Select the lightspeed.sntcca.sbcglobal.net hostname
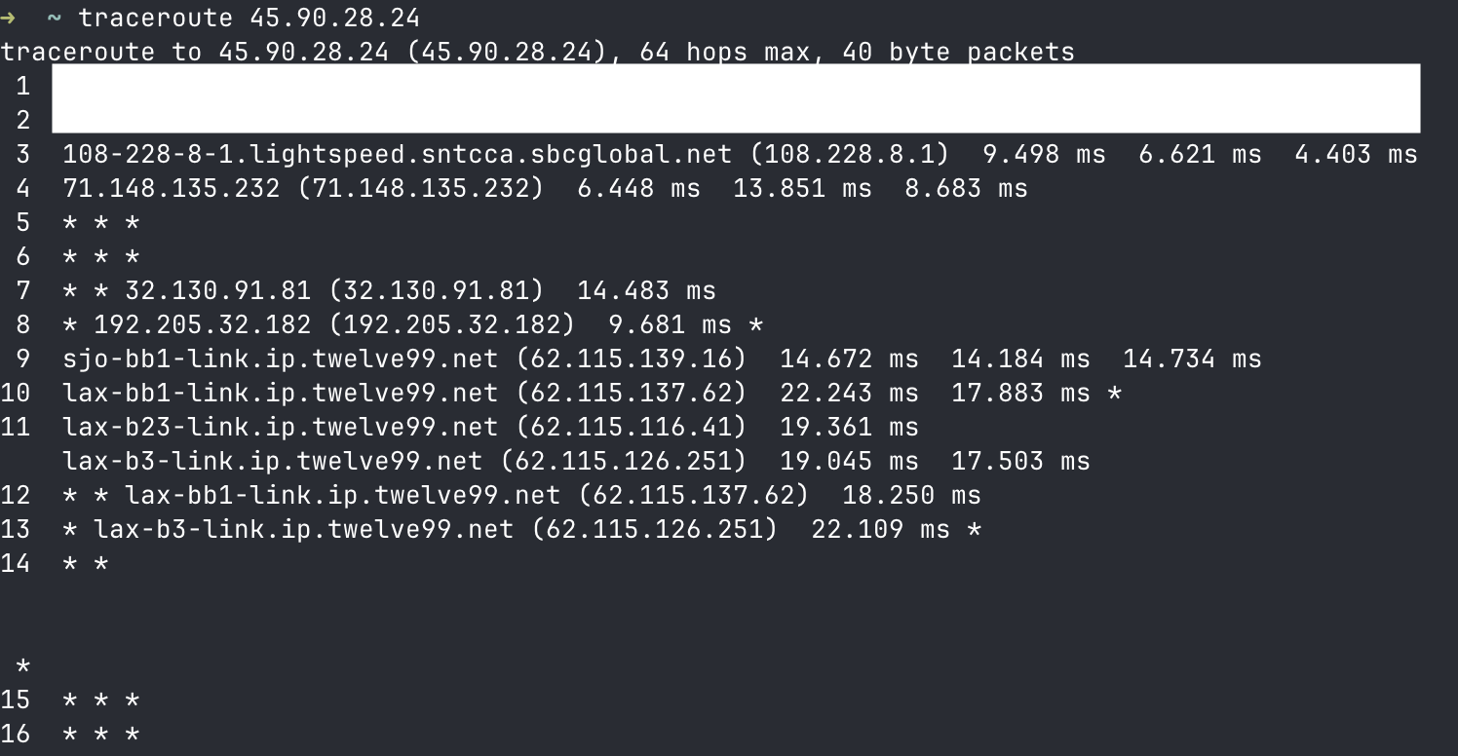The width and height of the screenshot is (1458, 756). (x=397, y=154)
